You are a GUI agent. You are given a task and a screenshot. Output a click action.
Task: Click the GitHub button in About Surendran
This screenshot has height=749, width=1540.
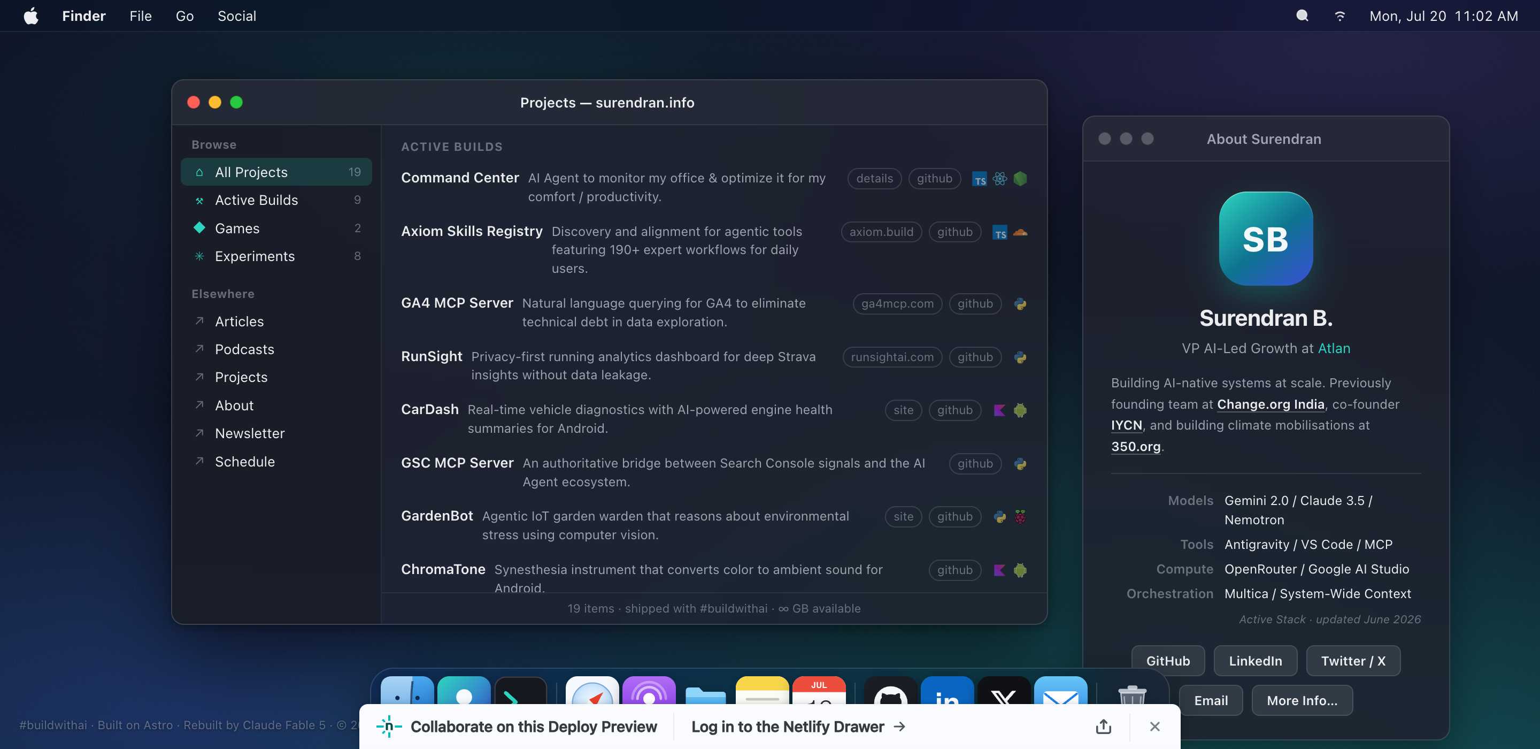[1168, 661]
